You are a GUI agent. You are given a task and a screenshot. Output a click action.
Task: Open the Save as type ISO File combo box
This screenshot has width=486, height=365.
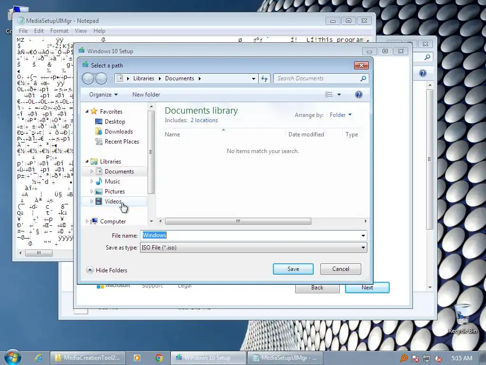click(x=253, y=248)
